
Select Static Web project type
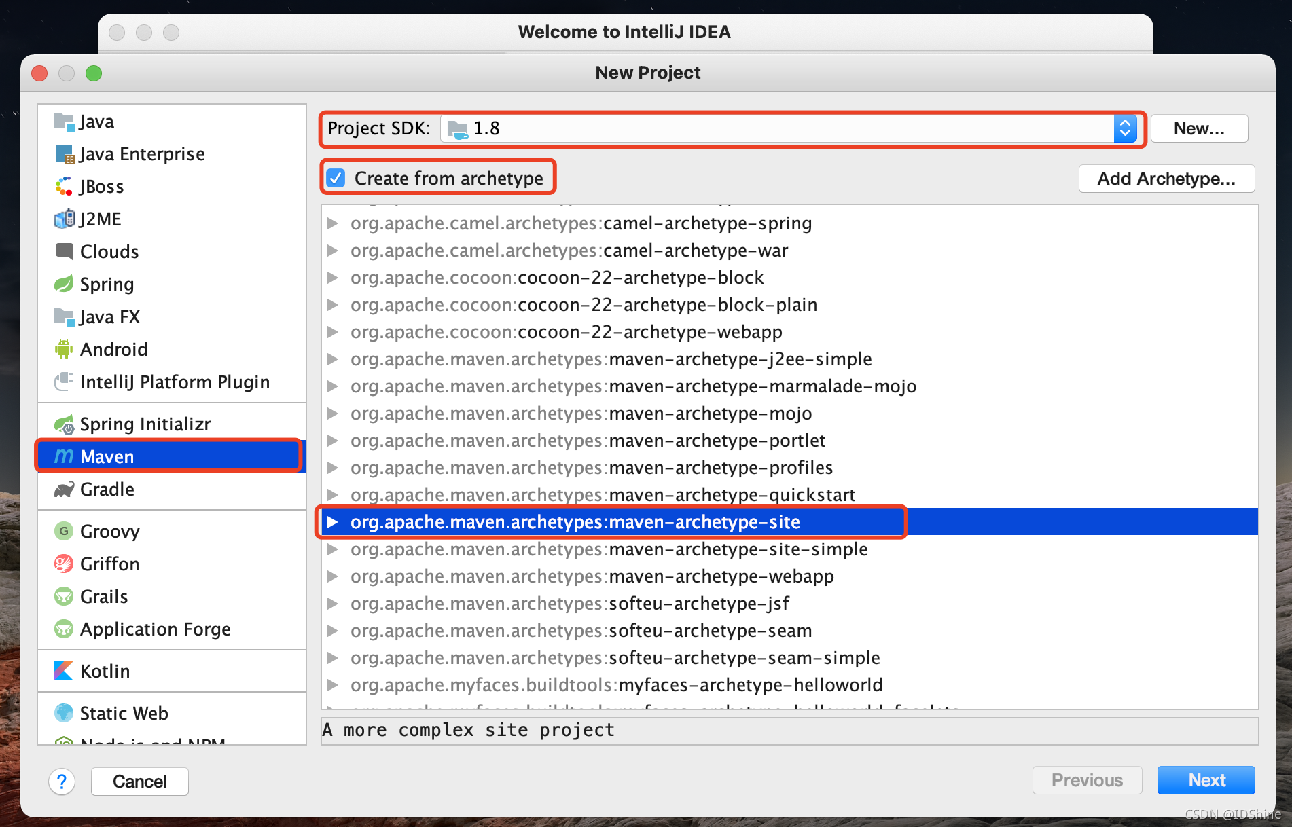[172, 714]
